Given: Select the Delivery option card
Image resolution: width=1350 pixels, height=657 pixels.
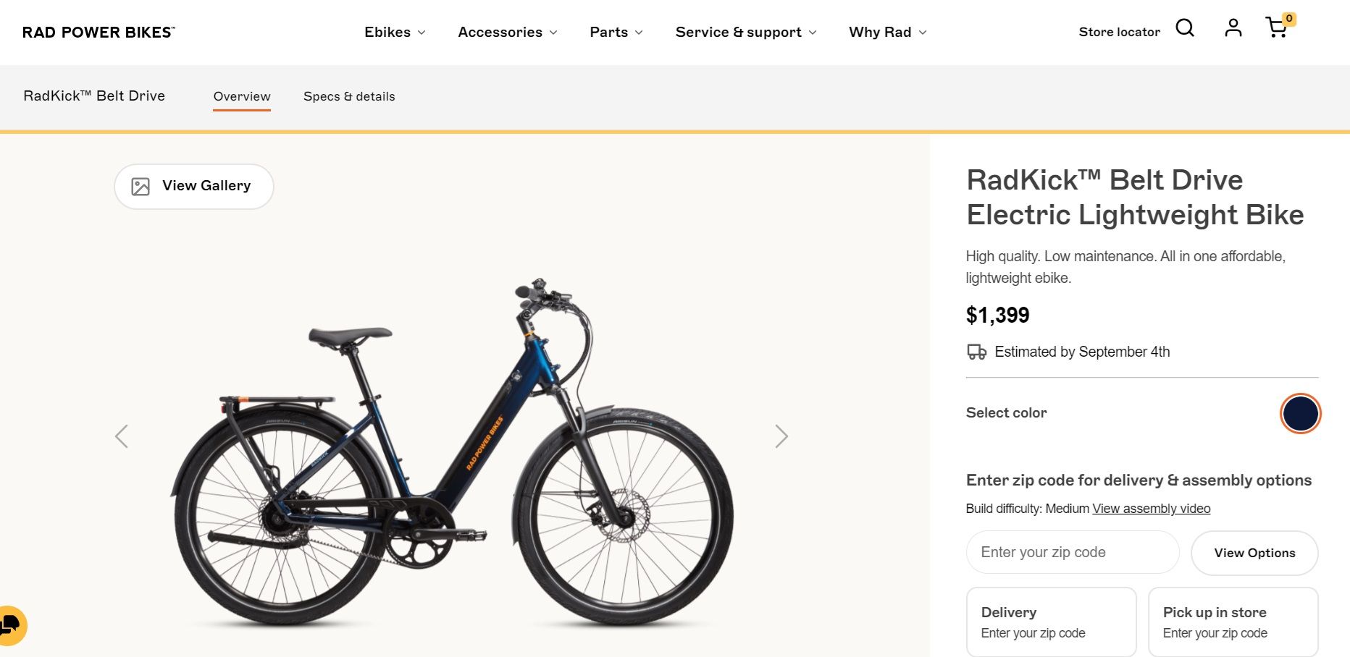Looking at the screenshot, I should pos(1051,622).
